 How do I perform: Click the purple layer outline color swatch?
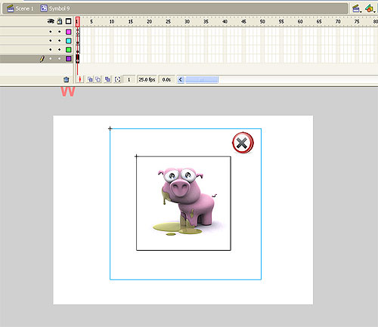coord(68,59)
